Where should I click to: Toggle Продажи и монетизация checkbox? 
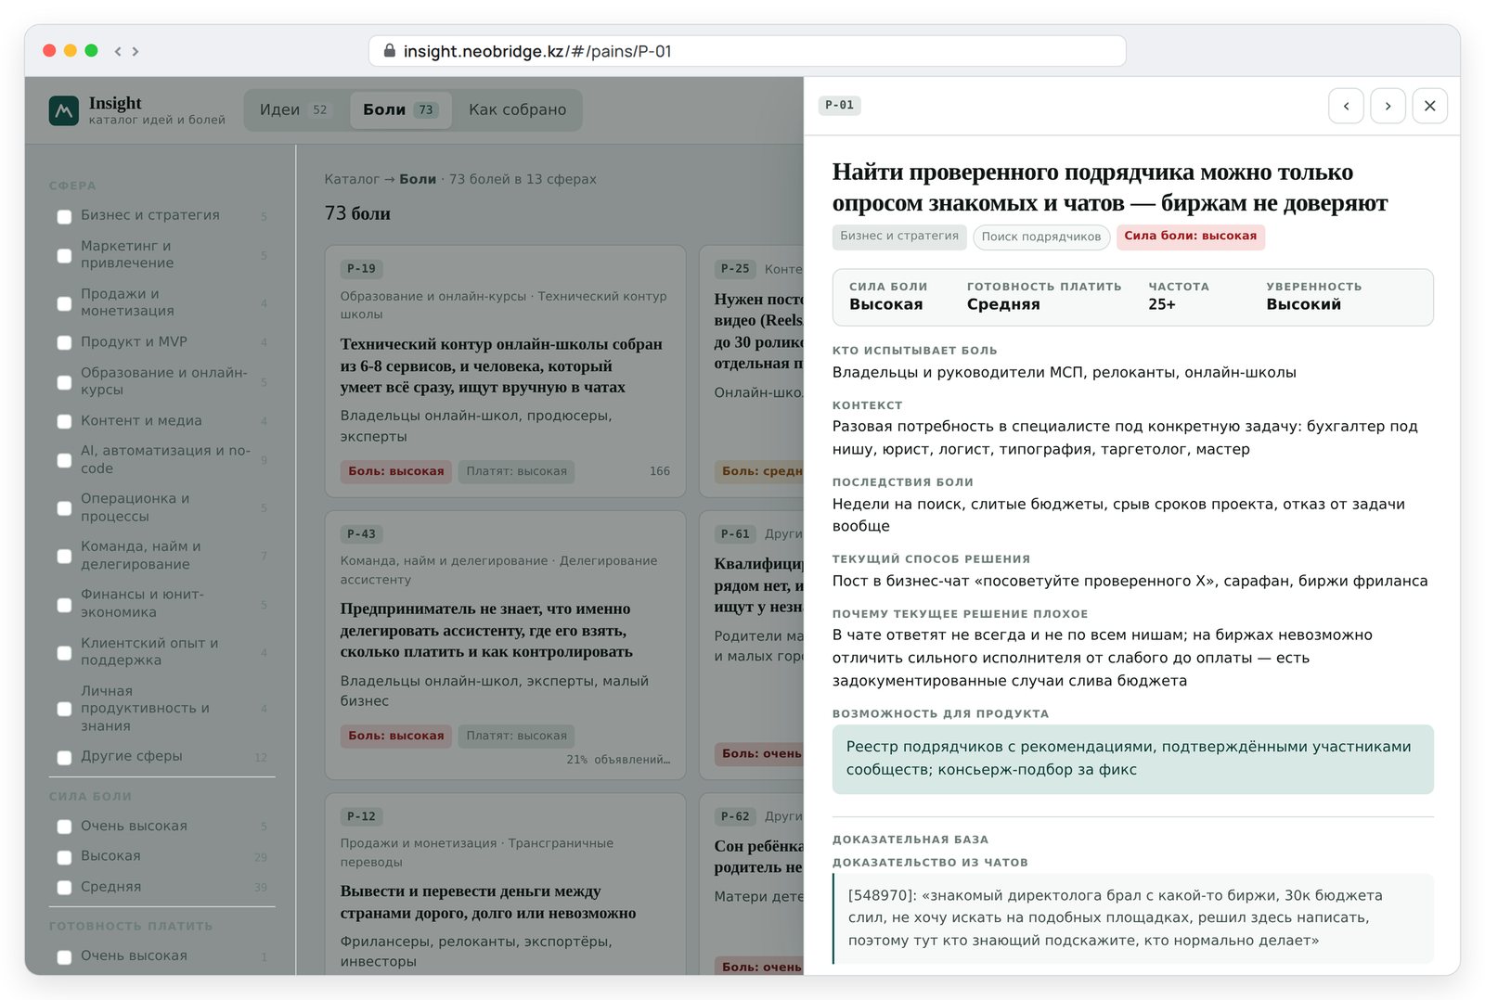point(64,303)
